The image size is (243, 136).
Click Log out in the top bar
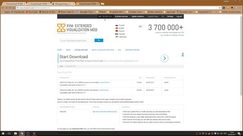coord(179,16)
